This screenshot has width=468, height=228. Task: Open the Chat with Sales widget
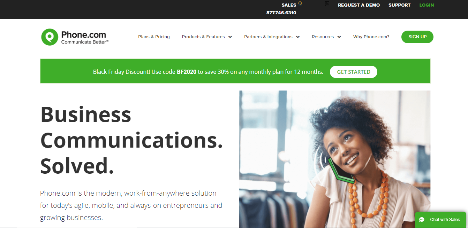point(440,220)
